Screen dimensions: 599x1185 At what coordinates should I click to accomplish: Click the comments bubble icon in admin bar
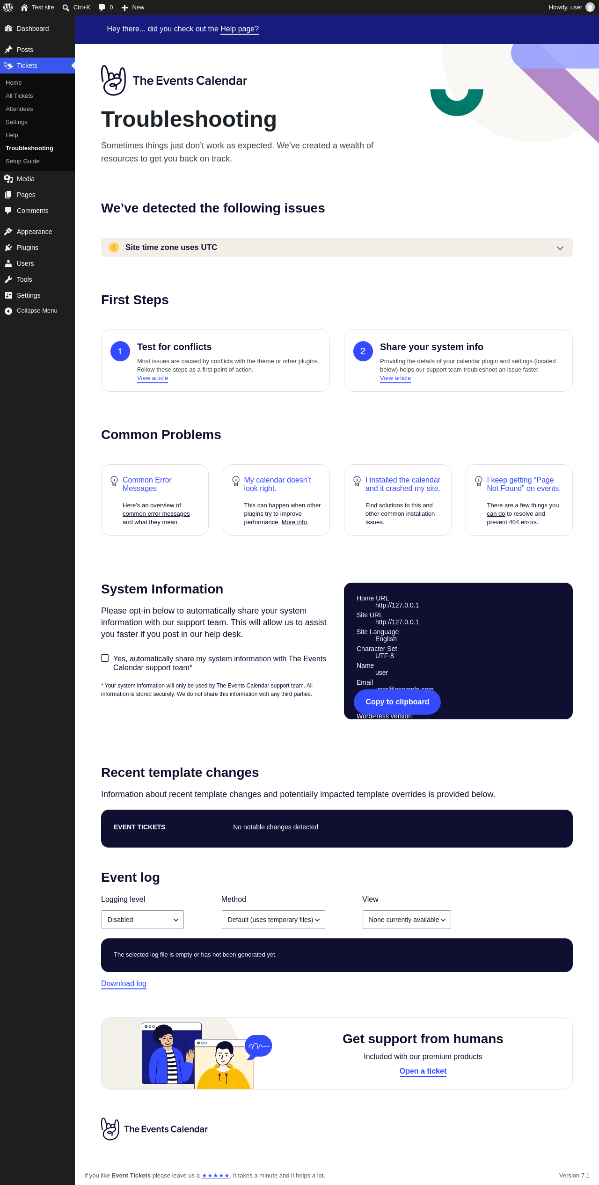tap(102, 7)
